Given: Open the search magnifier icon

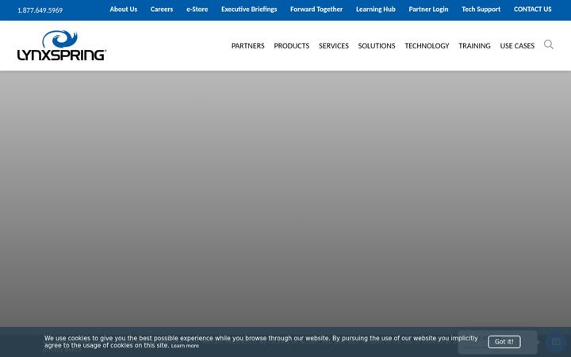Looking at the screenshot, I should coord(549,44).
